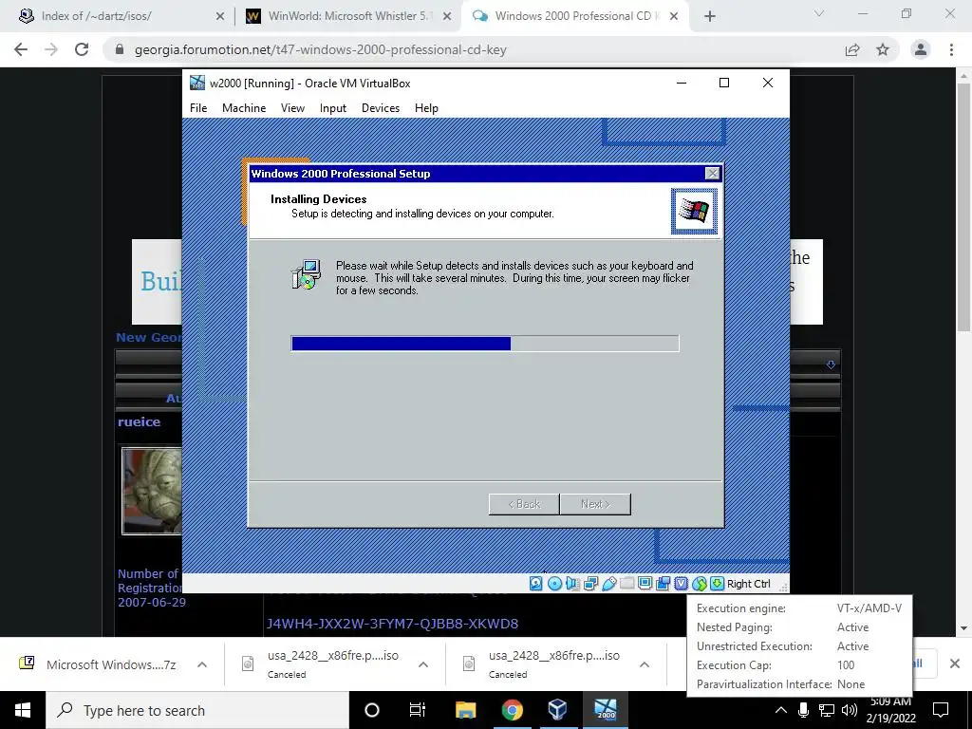
Task: Click the USB devices icon in VirtualBox status bar
Action: click(x=608, y=584)
